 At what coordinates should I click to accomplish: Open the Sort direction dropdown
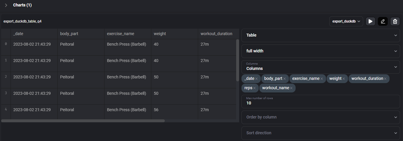[x=320, y=133]
